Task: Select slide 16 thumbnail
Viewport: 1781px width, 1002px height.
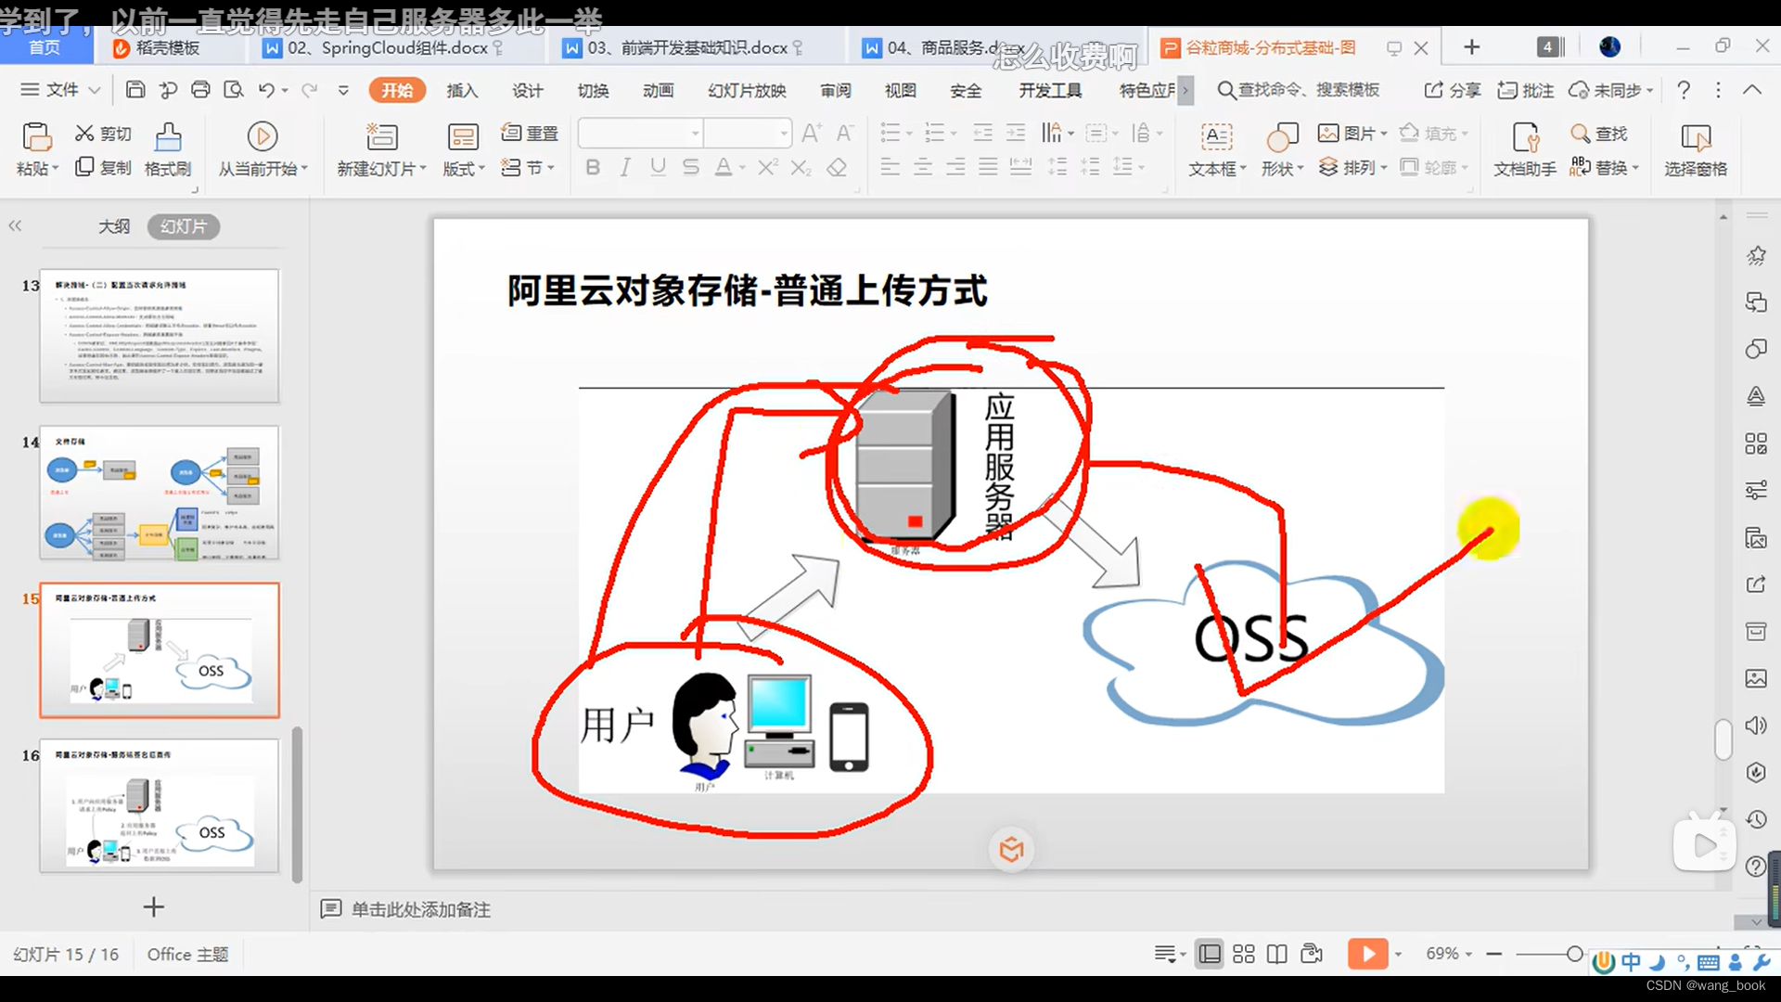Action: (160, 805)
